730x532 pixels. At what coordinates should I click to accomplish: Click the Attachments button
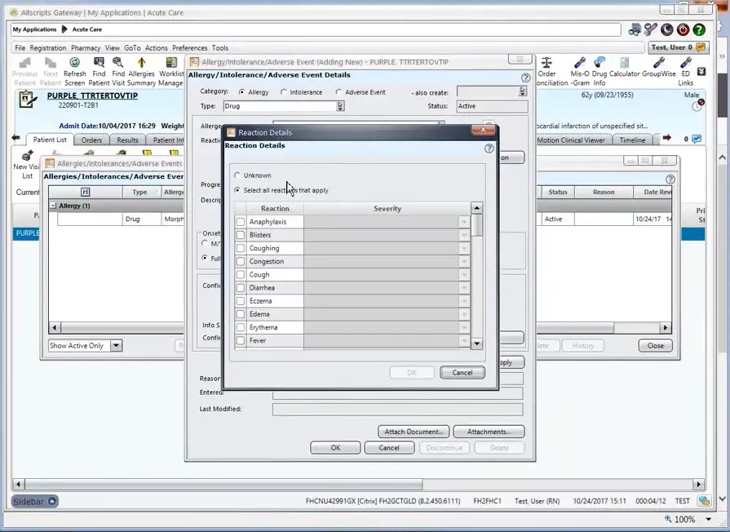[489, 432]
